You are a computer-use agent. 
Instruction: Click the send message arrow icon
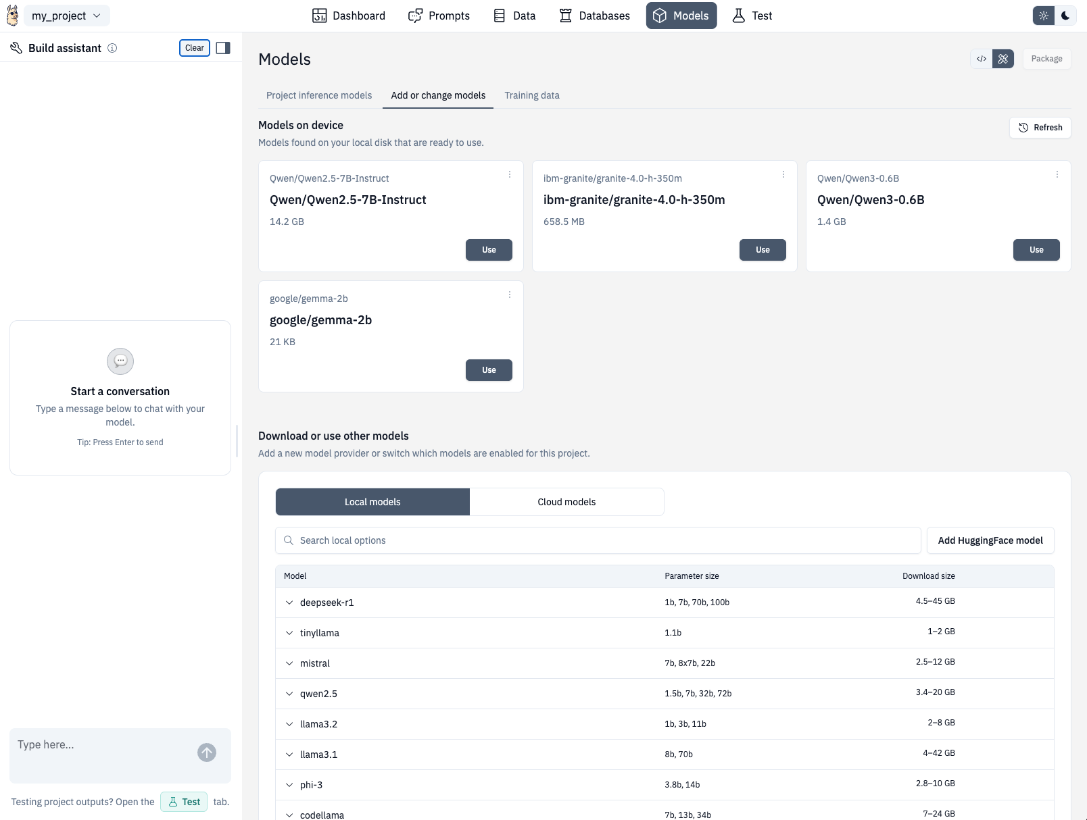207,752
